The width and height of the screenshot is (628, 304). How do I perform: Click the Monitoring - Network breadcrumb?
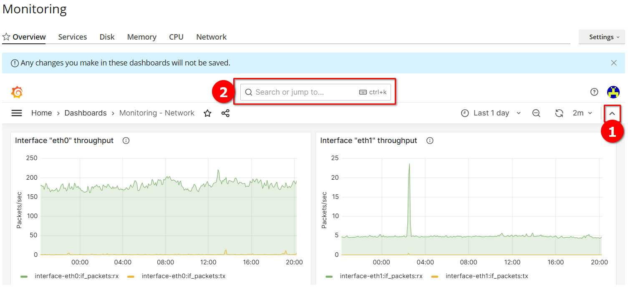[x=157, y=113]
